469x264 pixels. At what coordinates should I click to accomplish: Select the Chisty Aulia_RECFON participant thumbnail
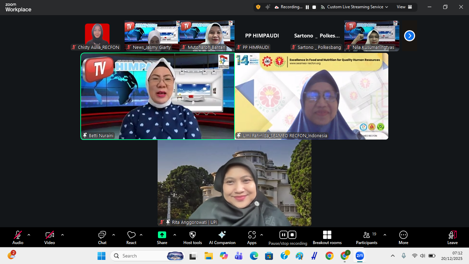(97, 35)
